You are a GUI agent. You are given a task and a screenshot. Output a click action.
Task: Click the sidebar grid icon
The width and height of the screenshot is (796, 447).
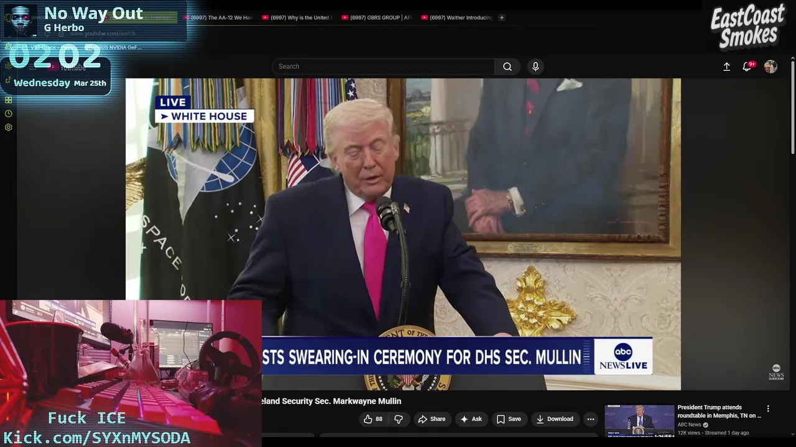[9, 100]
